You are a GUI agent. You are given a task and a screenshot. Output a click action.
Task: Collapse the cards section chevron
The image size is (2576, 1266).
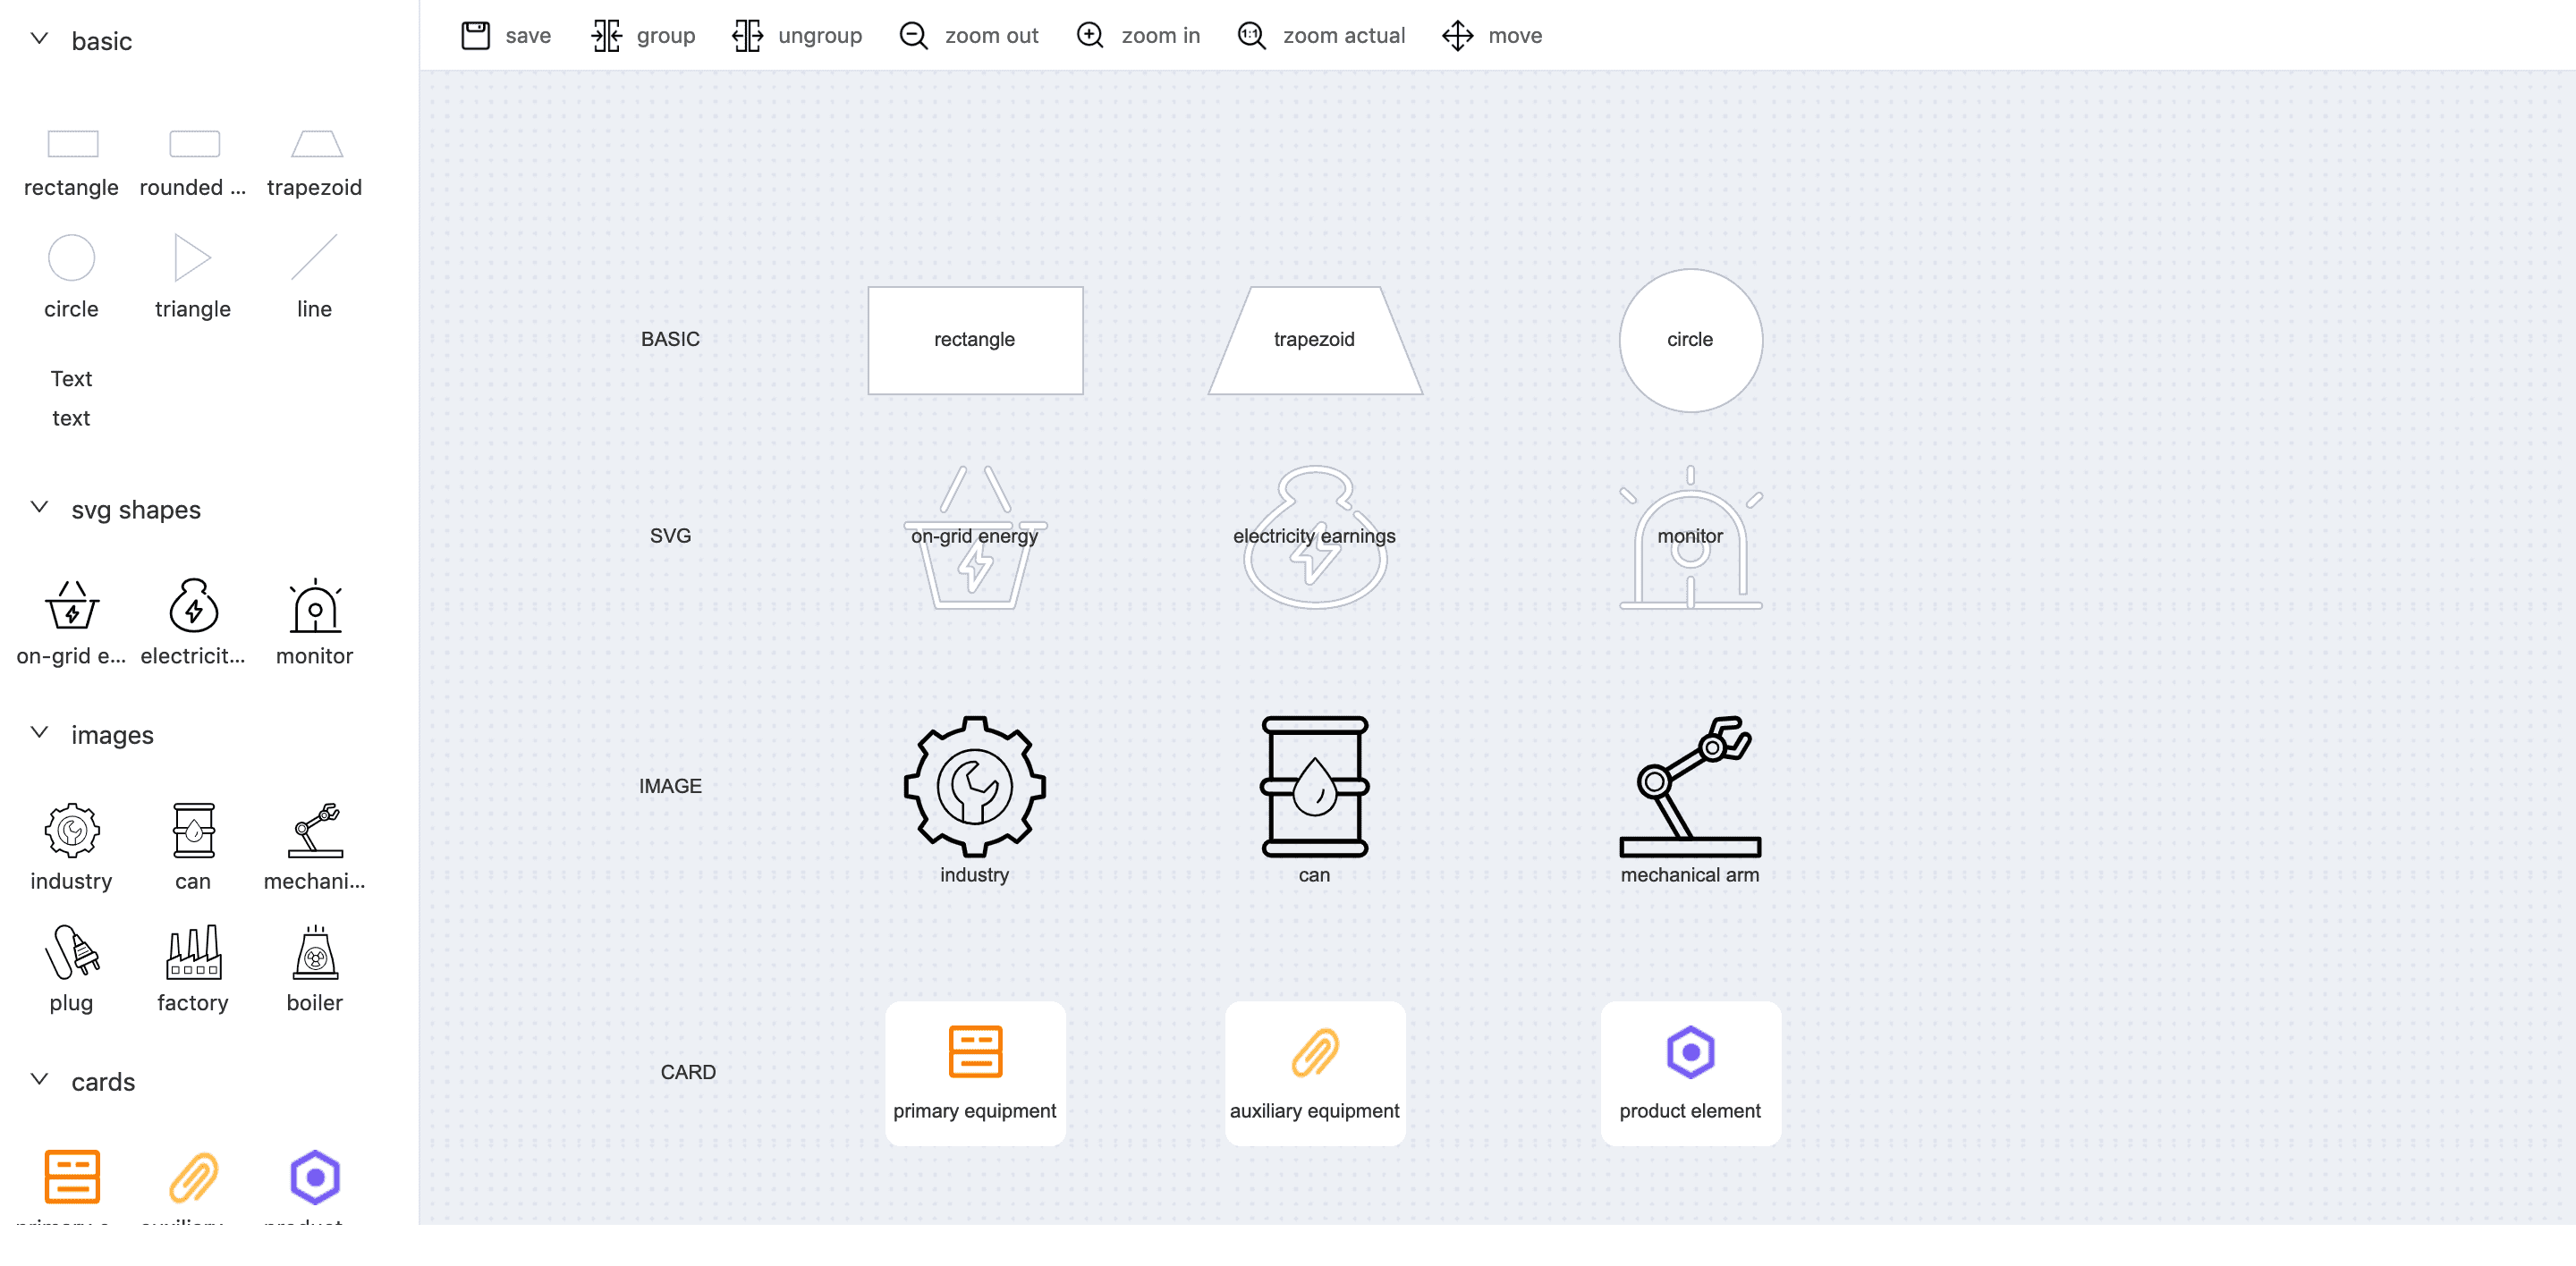39,1079
